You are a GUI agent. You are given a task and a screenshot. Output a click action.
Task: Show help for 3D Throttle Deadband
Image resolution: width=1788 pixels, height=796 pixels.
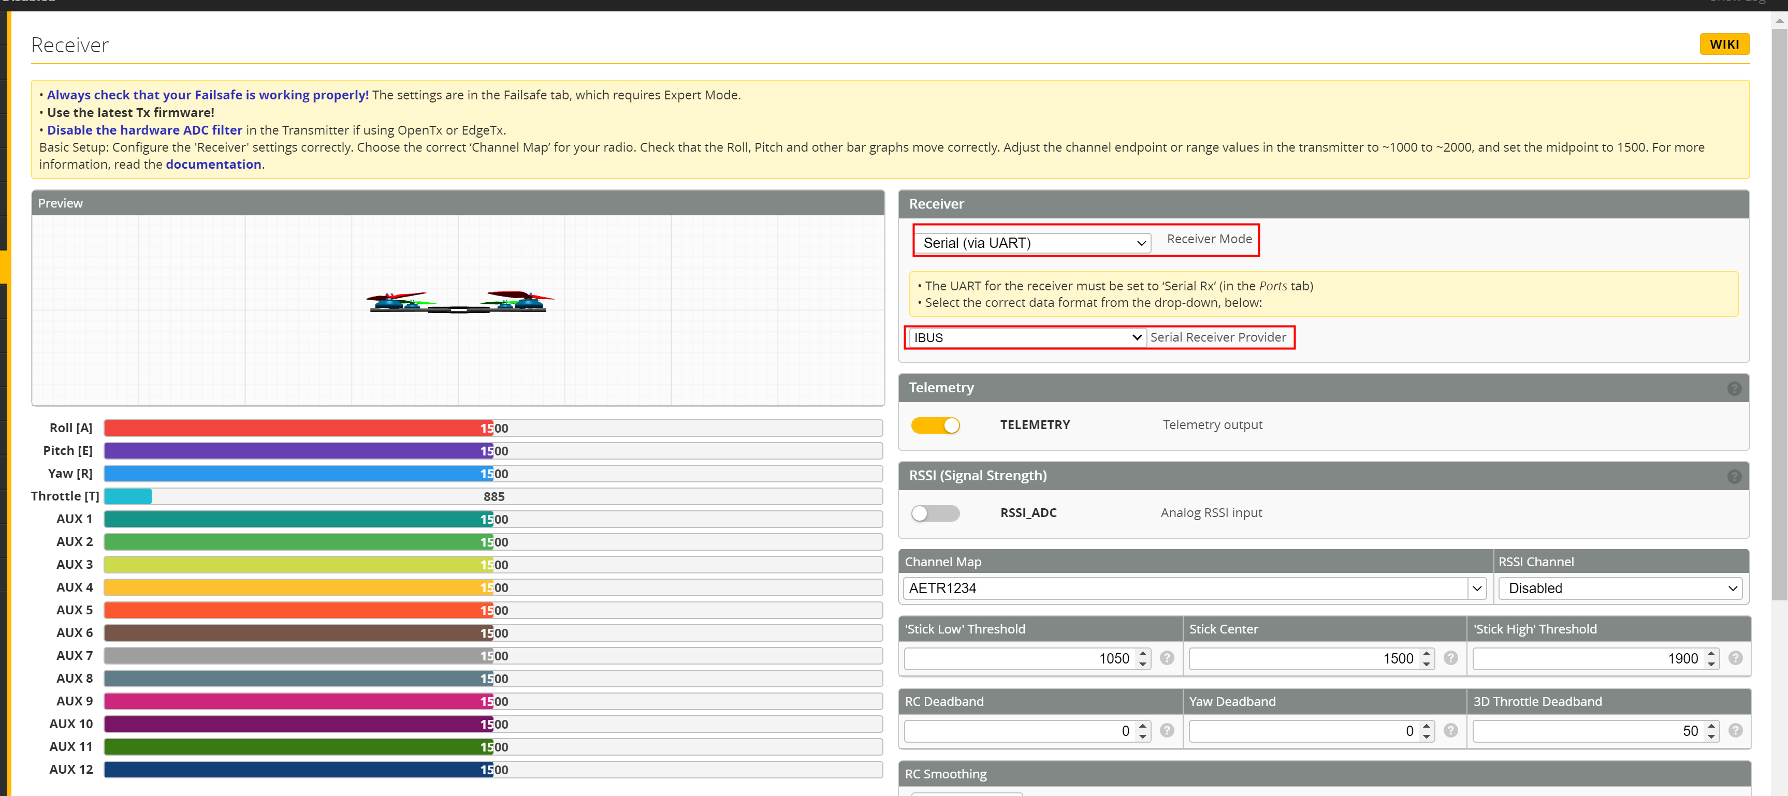click(x=1735, y=730)
